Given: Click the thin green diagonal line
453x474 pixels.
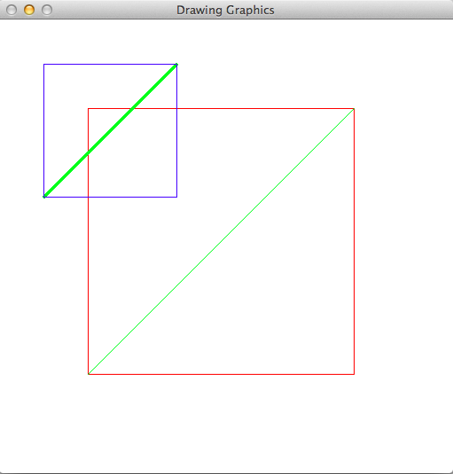Looking at the screenshot, I should click(x=221, y=241).
